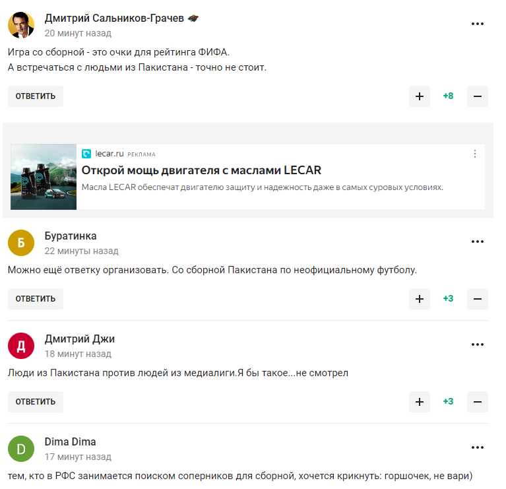Open three-dot menu on Дмитрий Джи's comment
This screenshot has height=489, width=506.
pos(477,344)
